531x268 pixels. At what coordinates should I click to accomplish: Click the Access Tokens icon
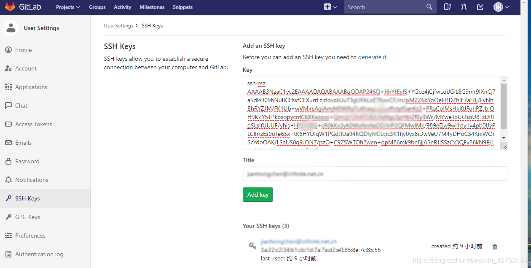pos(8,124)
